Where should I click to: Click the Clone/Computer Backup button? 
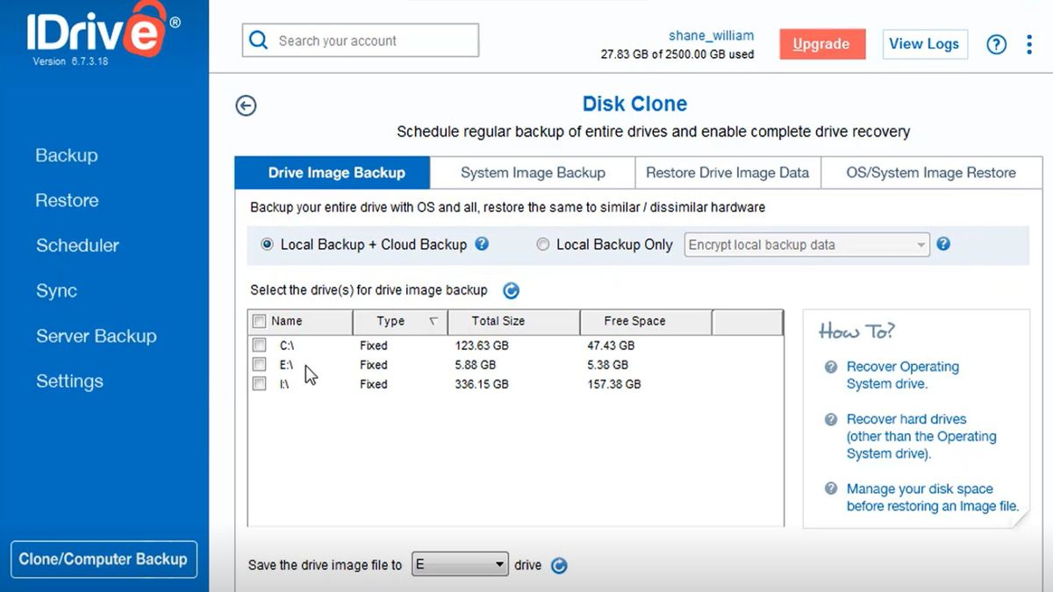click(x=103, y=559)
